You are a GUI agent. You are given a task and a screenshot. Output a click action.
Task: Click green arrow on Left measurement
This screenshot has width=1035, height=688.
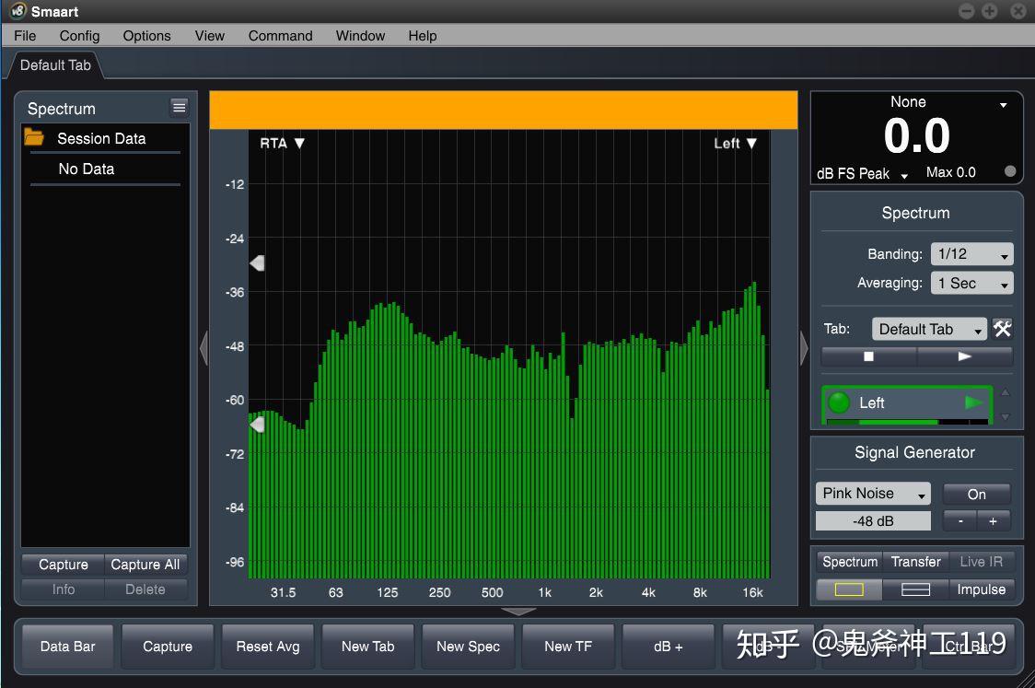pos(973,402)
